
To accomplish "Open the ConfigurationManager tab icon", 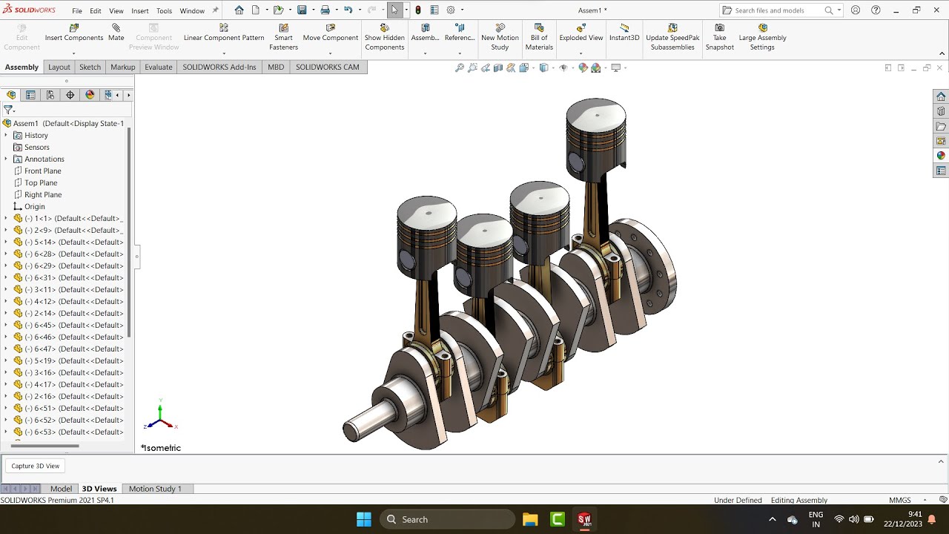I will (x=50, y=95).
